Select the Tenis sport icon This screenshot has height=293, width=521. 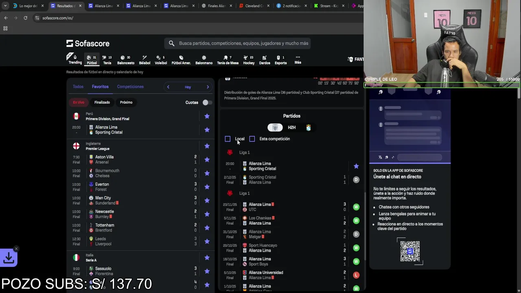click(x=107, y=59)
